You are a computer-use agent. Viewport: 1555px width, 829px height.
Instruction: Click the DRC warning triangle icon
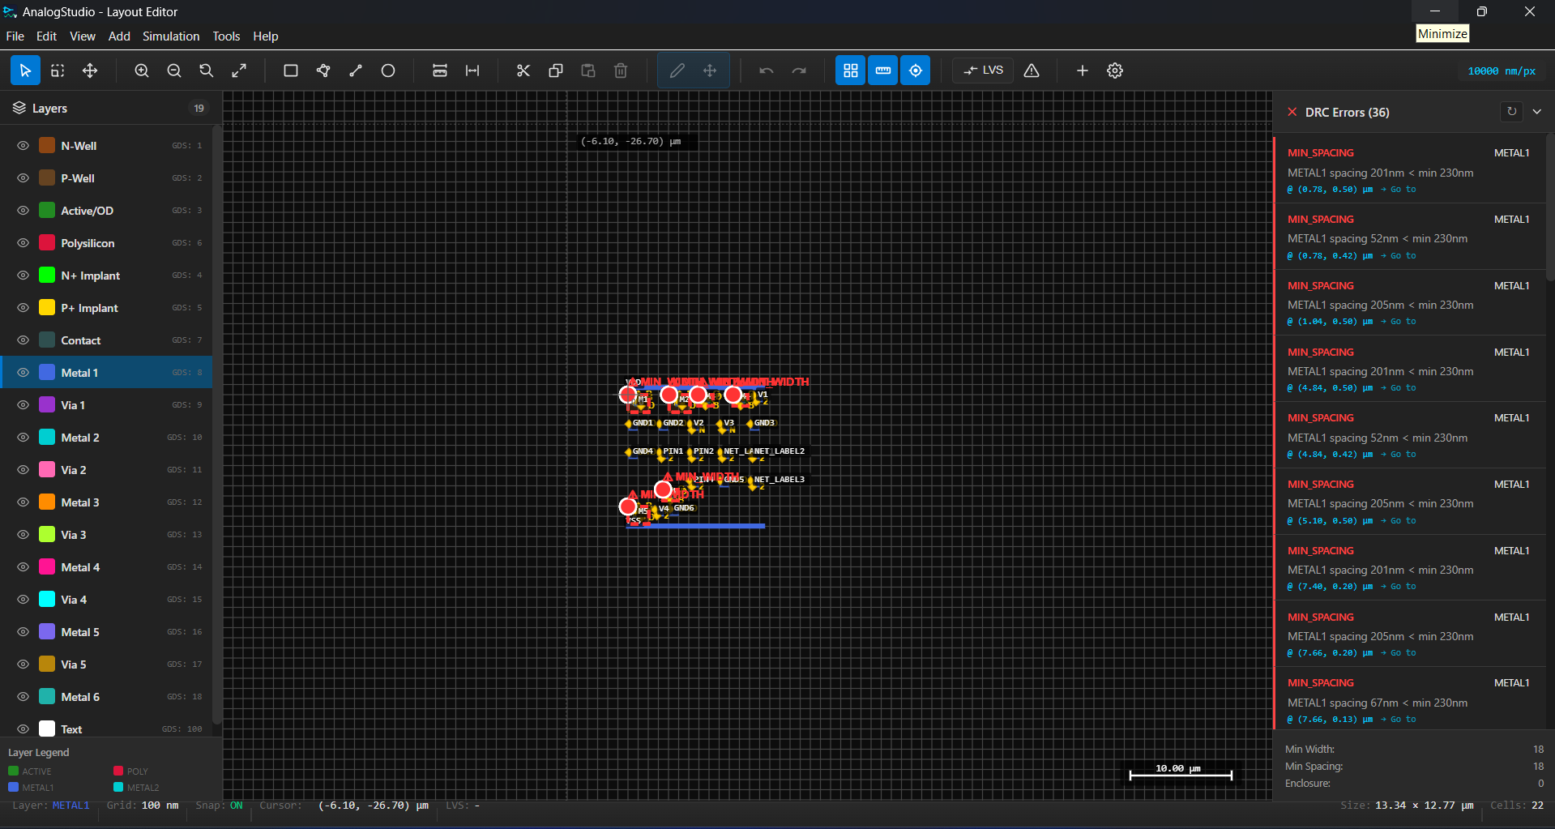[x=1032, y=71]
